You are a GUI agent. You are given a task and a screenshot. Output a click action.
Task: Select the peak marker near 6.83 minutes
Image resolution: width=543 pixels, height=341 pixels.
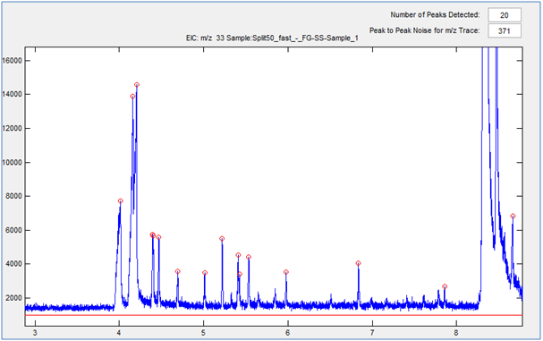click(x=359, y=263)
